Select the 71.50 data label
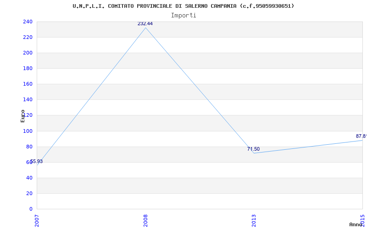 pyautogui.click(x=254, y=149)
